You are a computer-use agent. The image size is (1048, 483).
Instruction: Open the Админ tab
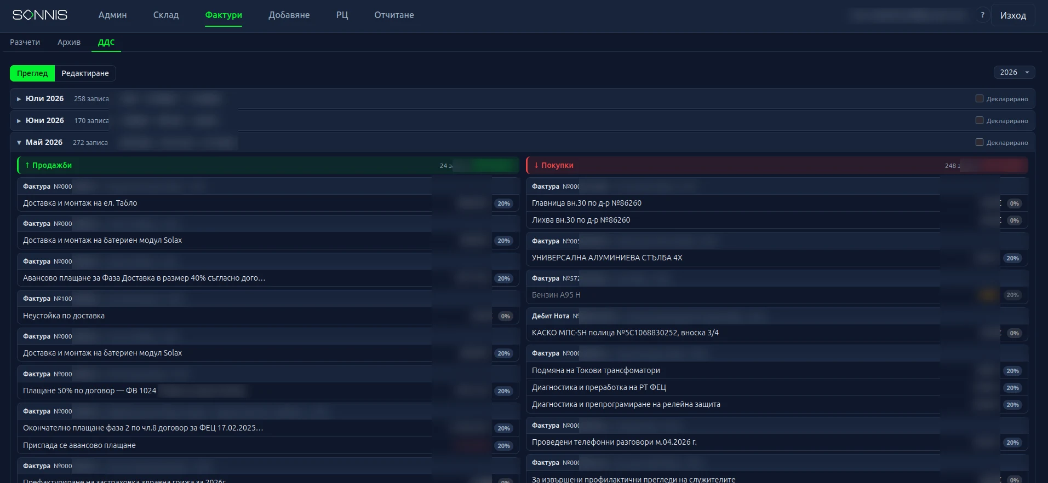[112, 15]
